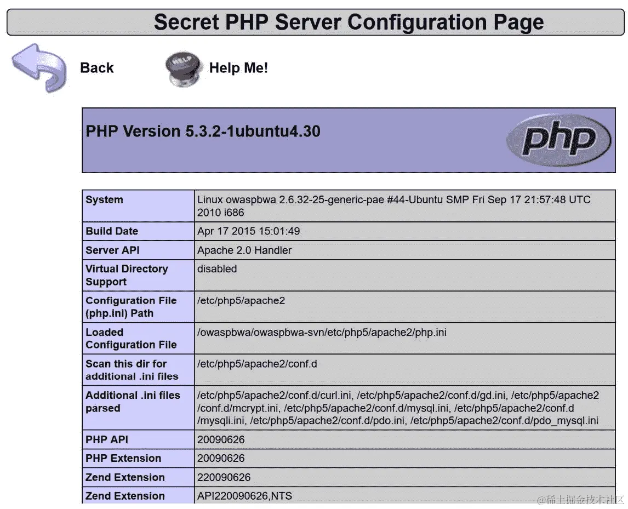Viewport: 628px width, 509px height.
Task: Click the Back link text
Action: point(96,68)
